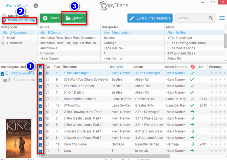This screenshot has height=160, width=227.
Task: Click green arrow status for 2.The Drawing of the Three
Action: 192,112
